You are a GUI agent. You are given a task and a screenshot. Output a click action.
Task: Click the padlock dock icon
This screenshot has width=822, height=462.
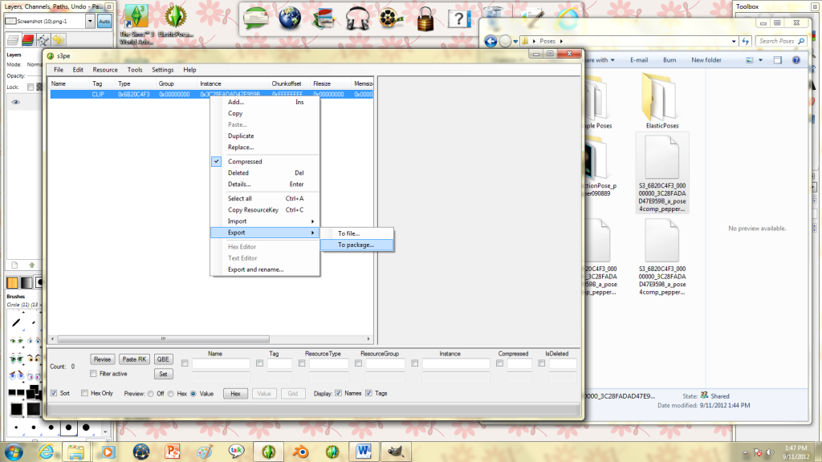tap(425, 19)
